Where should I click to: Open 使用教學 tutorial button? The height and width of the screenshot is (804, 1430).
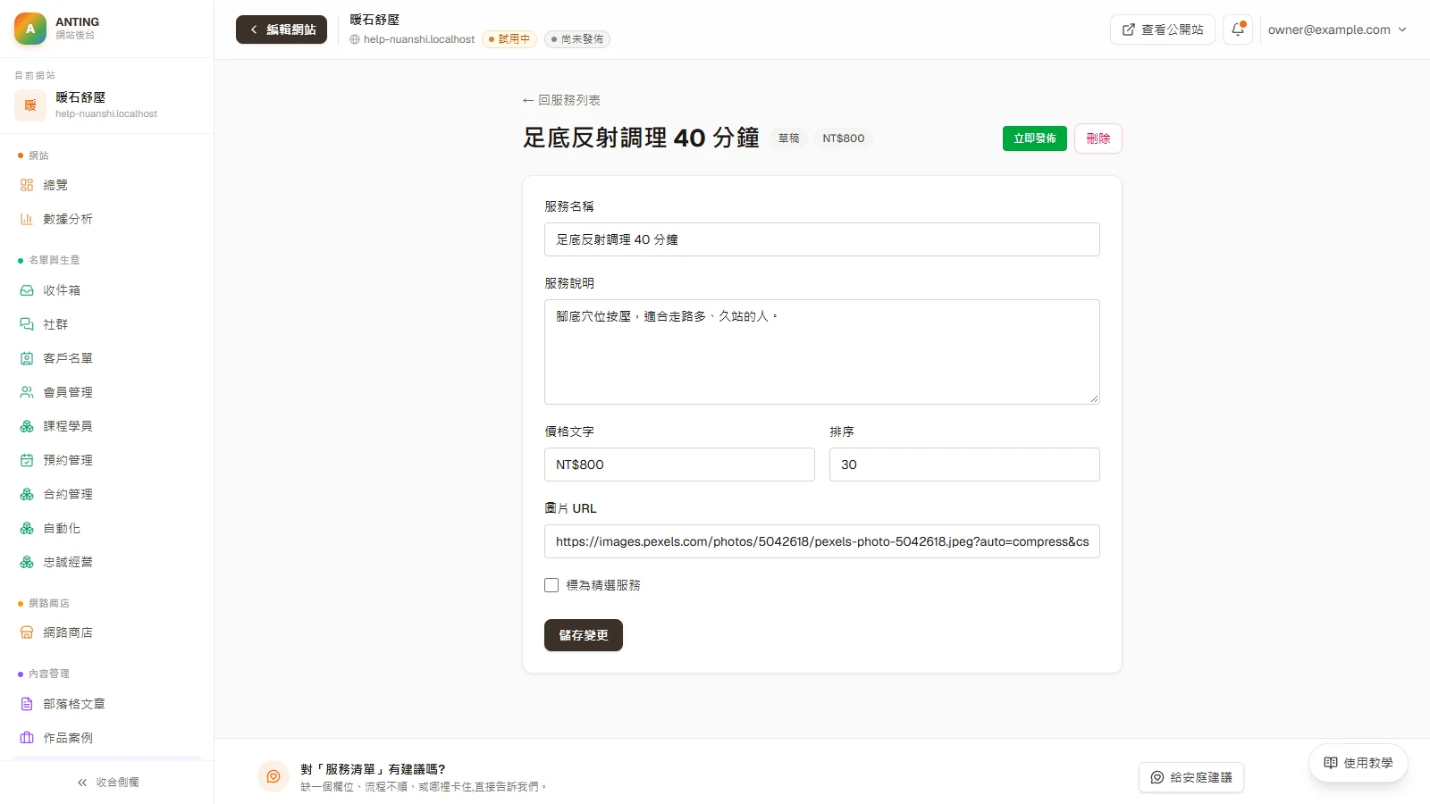click(1358, 763)
